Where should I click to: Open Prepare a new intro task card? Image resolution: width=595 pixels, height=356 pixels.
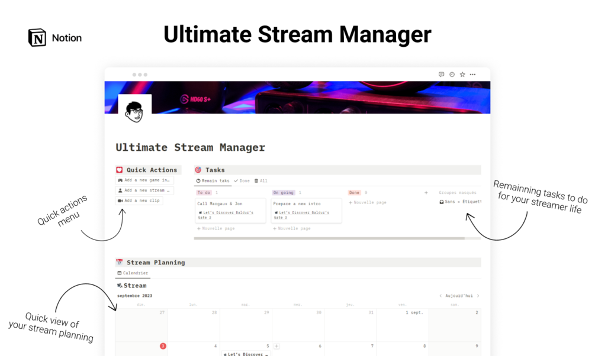(306, 211)
